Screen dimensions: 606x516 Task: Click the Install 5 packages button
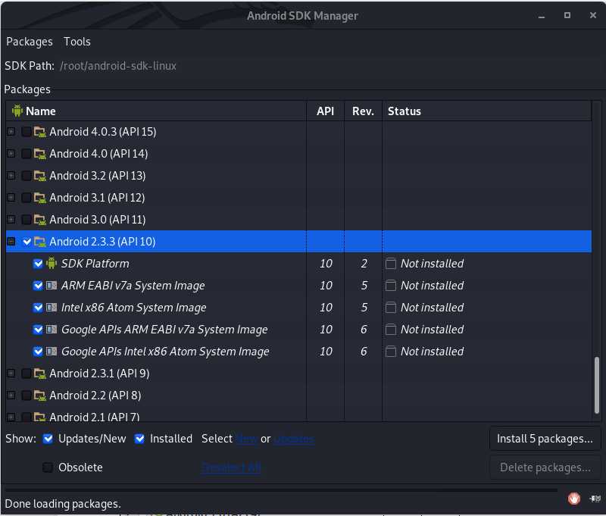pos(545,439)
